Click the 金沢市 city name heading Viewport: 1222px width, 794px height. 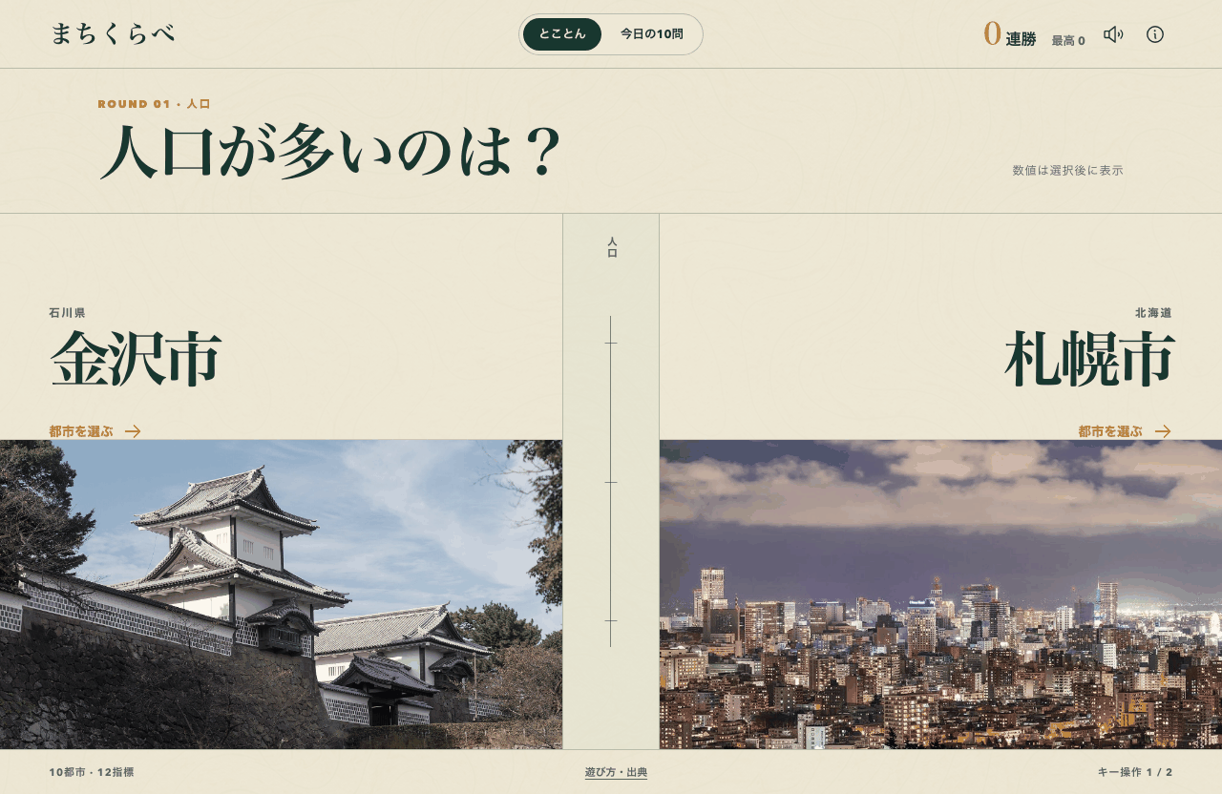pos(136,359)
